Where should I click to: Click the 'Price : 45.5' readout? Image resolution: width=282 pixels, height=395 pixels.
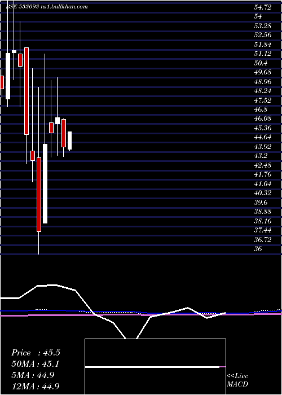click(x=36, y=353)
